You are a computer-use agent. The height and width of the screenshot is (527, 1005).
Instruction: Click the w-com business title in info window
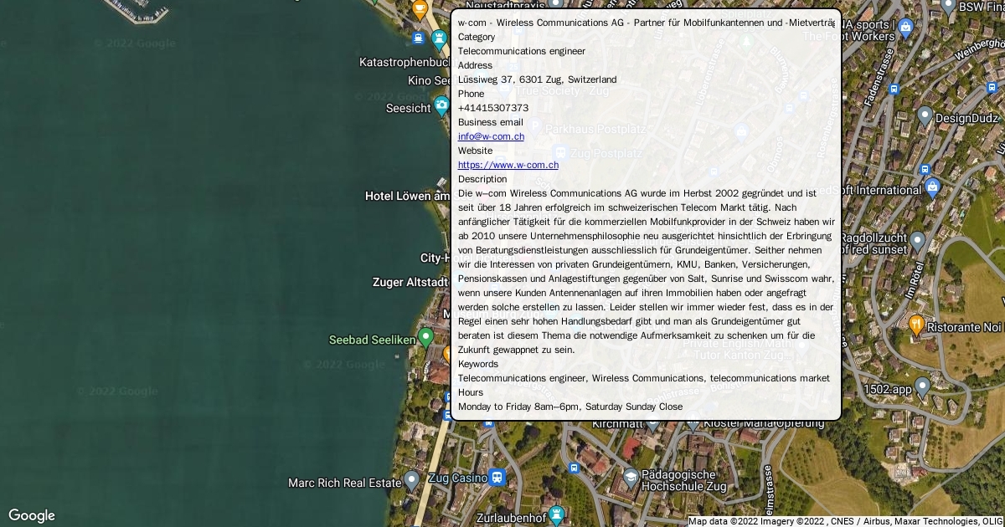point(646,23)
